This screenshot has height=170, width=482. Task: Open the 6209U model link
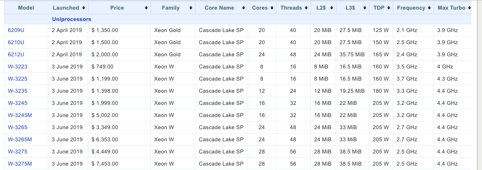pyautogui.click(x=16, y=30)
